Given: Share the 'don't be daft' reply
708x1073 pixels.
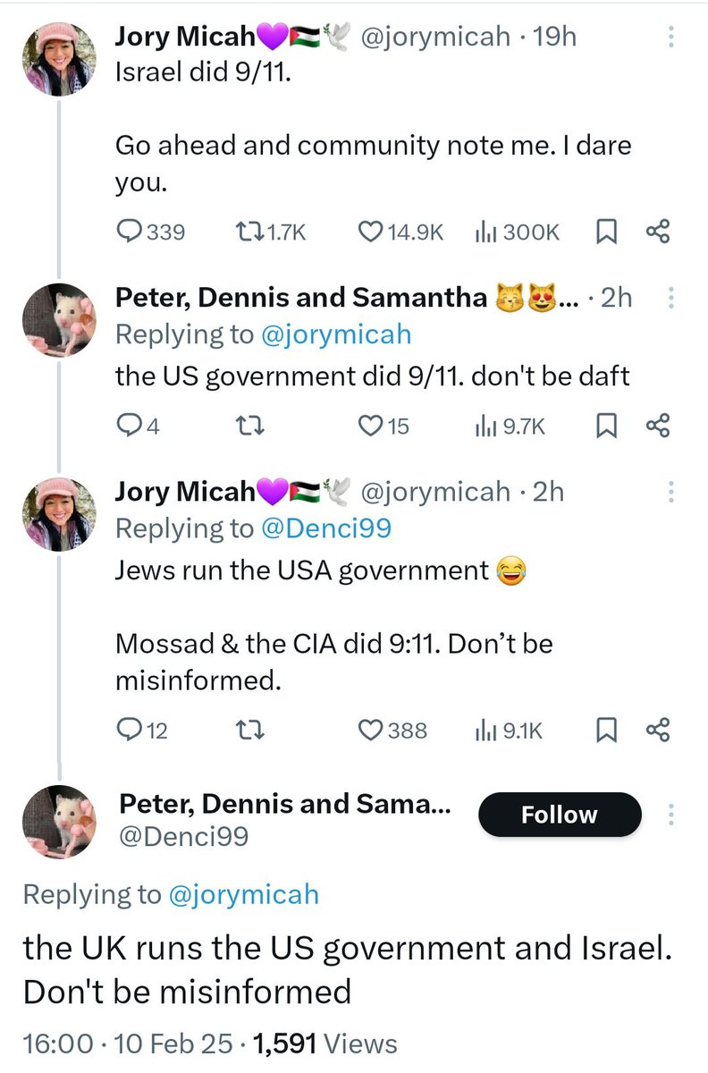Looking at the screenshot, I should point(657,427).
